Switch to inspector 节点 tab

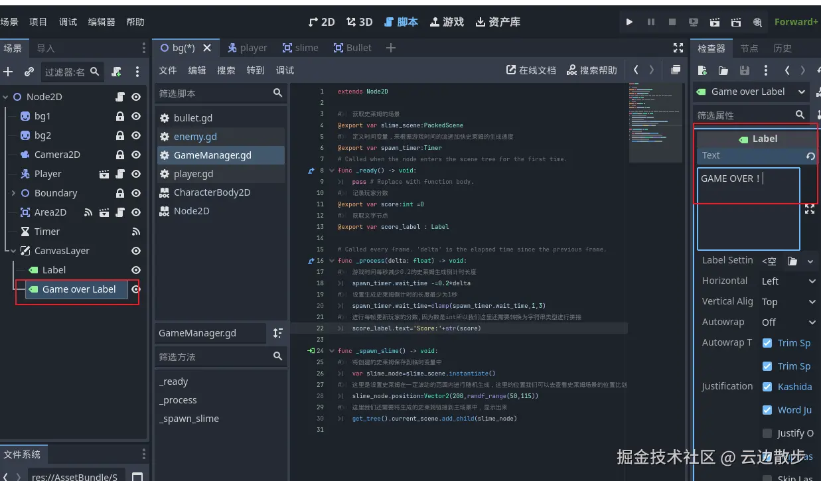[x=749, y=48]
